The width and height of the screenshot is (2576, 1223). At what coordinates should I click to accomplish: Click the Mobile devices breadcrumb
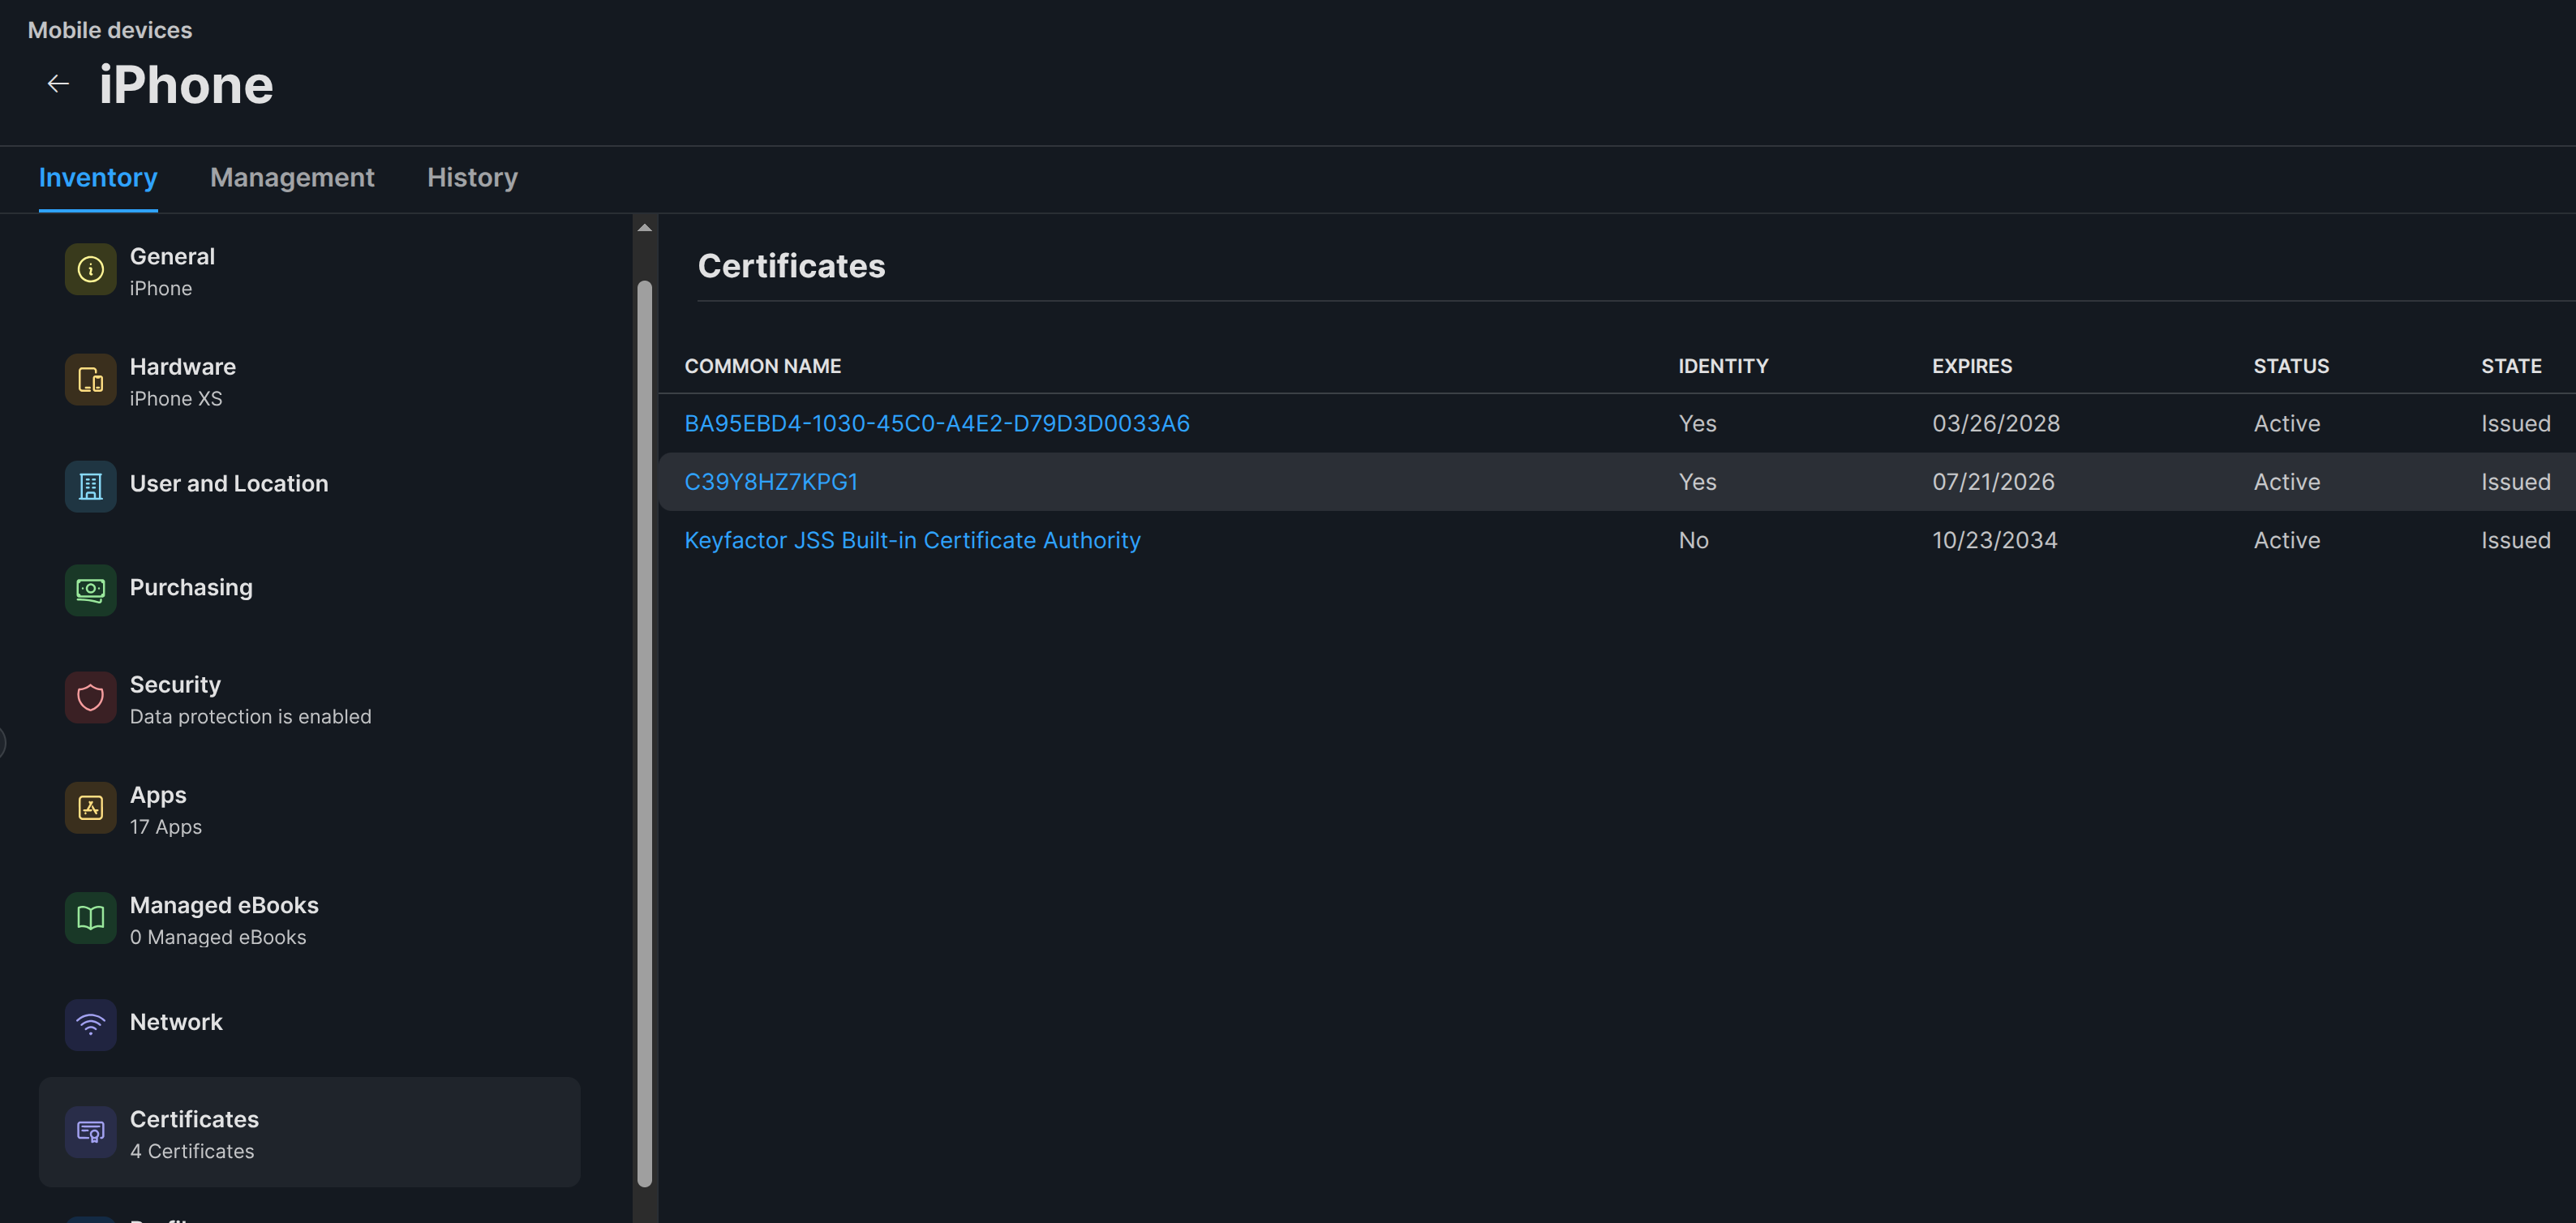tap(110, 30)
